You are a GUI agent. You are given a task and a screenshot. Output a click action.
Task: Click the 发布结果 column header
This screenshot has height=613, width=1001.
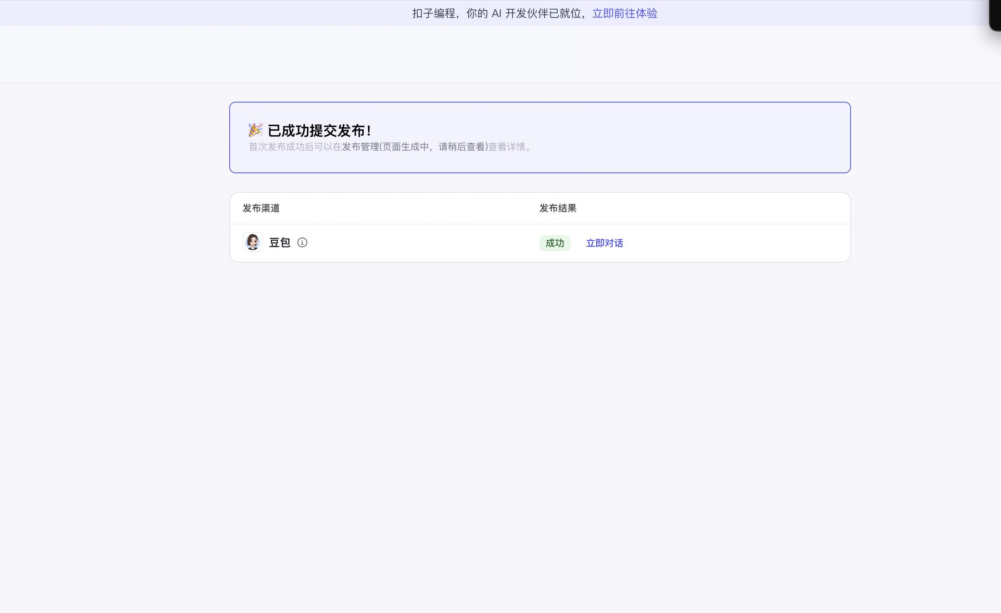point(557,208)
